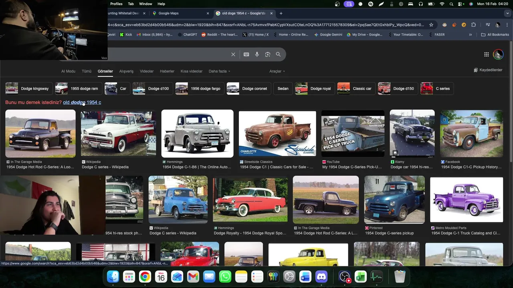Filter by the Dodge kingsway chip
513x288 pixels.
(x=28, y=88)
